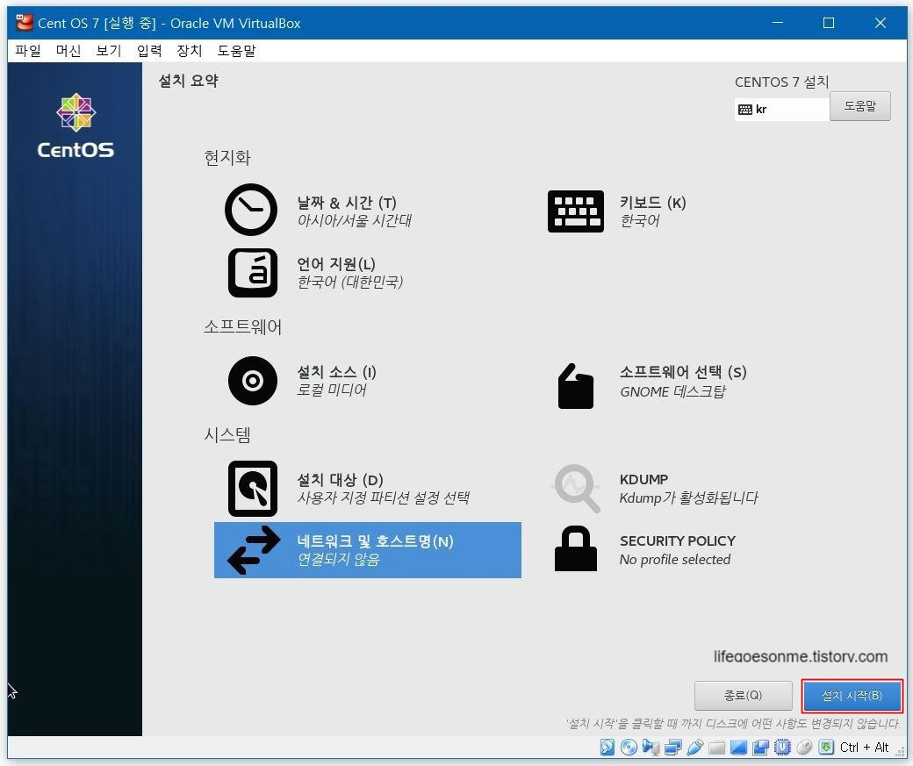The image size is (913, 766).
Task: Click the Software Selection package icon
Action: 575,386
